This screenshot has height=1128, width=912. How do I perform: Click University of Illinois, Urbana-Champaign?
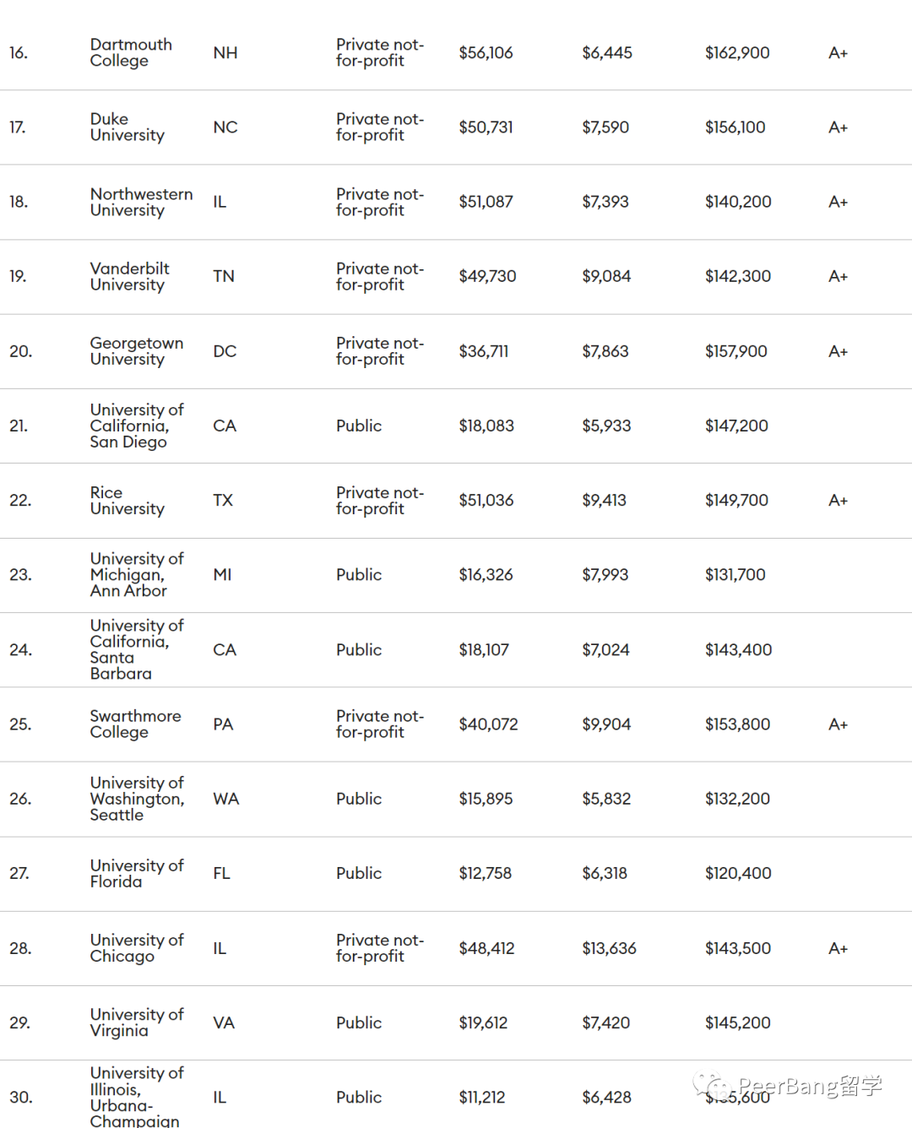click(137, 1097)
